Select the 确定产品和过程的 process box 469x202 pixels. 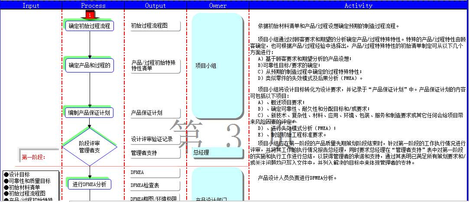pos(90,66)
